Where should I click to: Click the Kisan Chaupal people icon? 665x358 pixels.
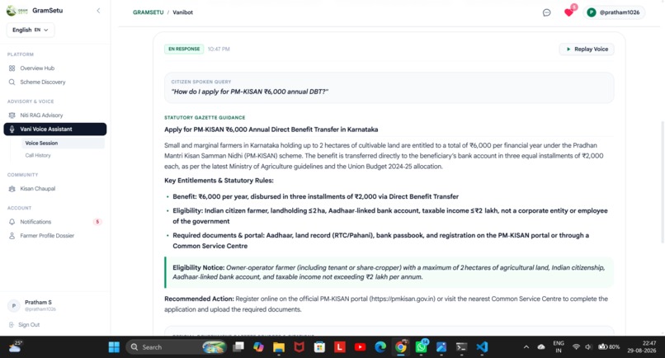[12, 188]
